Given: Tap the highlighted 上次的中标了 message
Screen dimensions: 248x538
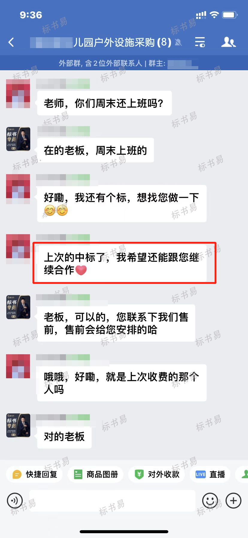Looking at the screenshot, I should point(122,263).
